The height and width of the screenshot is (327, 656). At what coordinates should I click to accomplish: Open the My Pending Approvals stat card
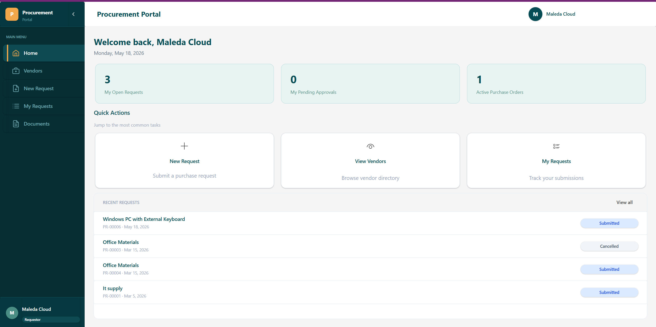[x=370, y=84]
